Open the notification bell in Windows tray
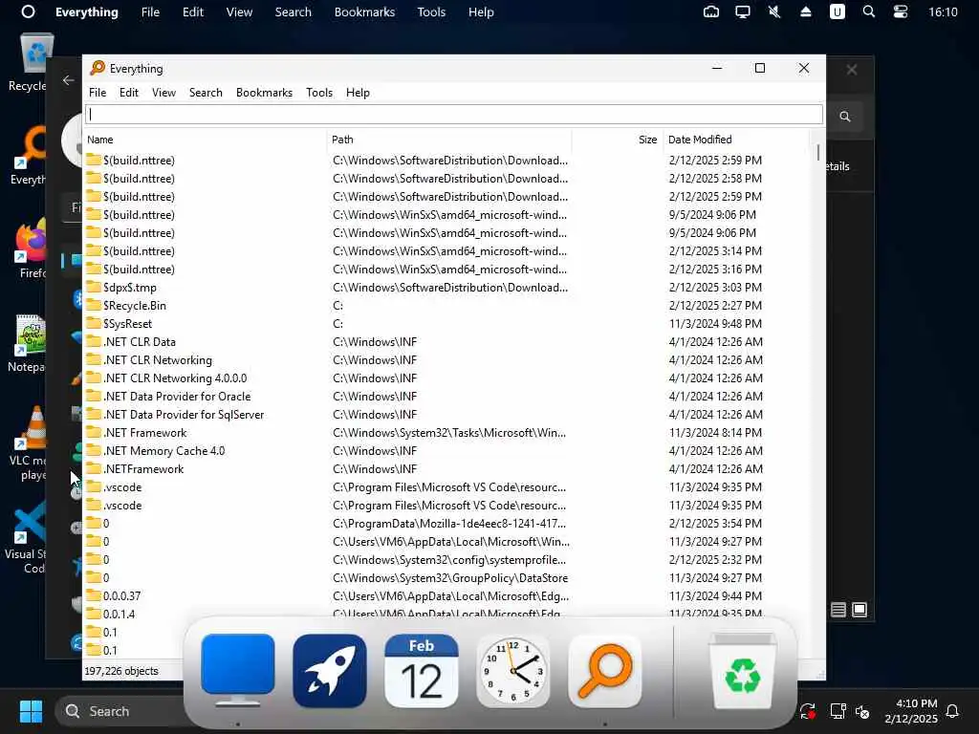This screenshot has width=979, height=734. point(952,711)
